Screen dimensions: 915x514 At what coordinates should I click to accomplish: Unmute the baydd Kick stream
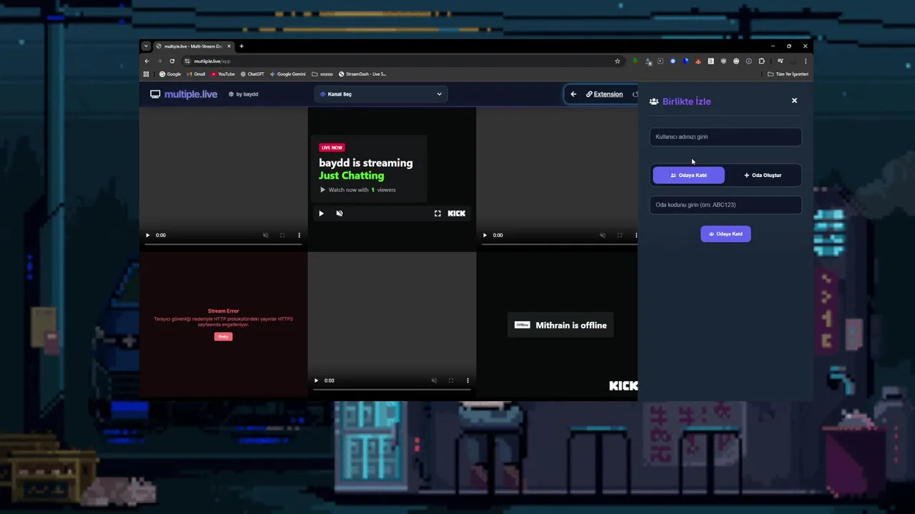340,213
